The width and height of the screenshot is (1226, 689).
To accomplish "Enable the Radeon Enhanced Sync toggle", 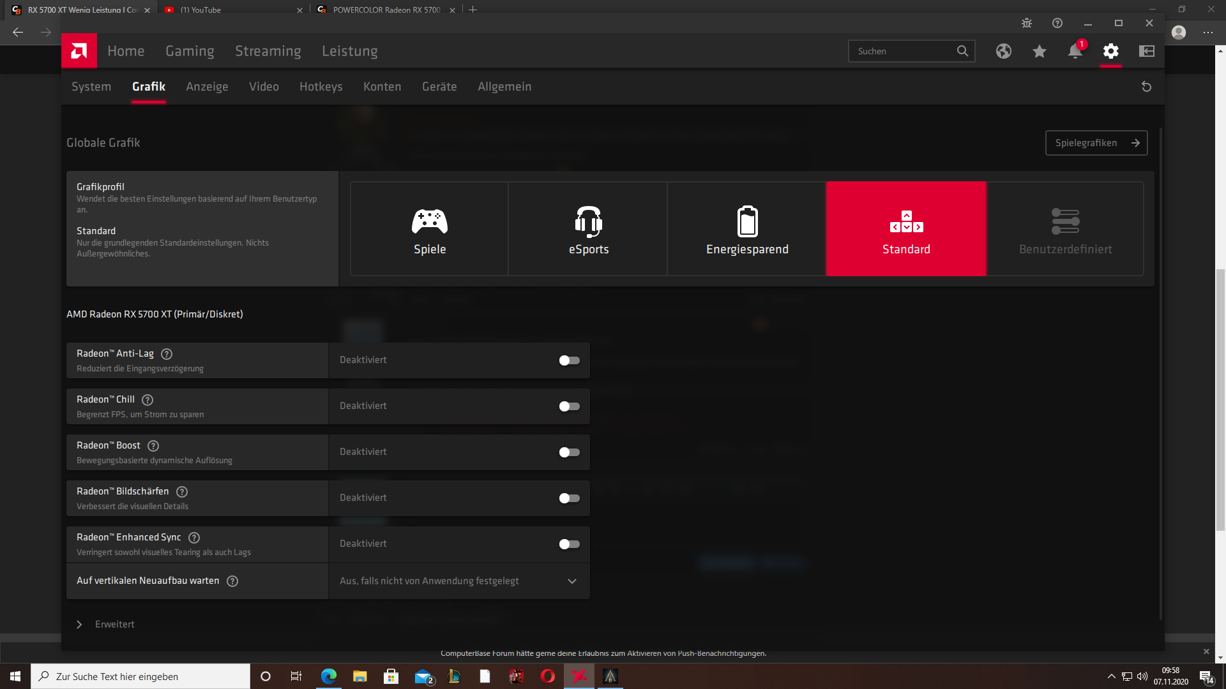I will tap(569, 544).
